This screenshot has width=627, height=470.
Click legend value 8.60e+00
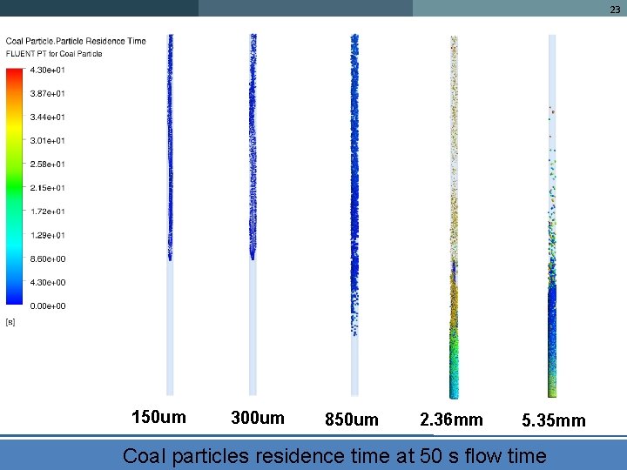click(48, 259)
